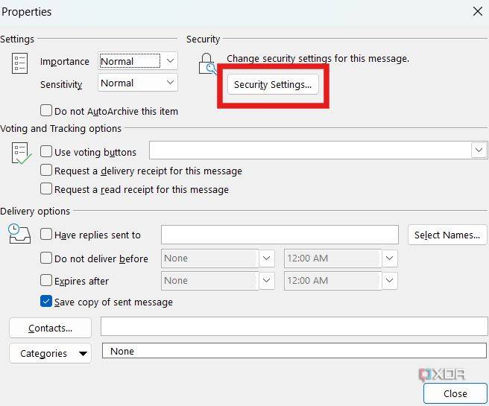Click the Do not deliver before date field
489x406 pixels.
click(x=210, y=258)
